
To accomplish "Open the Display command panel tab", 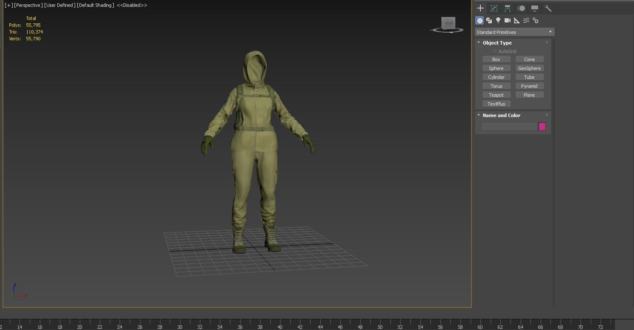I will (x=535, y=8).
